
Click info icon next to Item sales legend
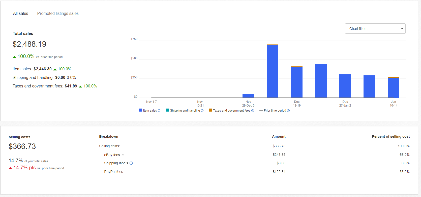(159, 111)
